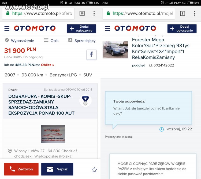Tap the seller reply MOGE CI COFNĄĆ message
Viewport: 201px width, 179px height.
(x=153, y=166)
